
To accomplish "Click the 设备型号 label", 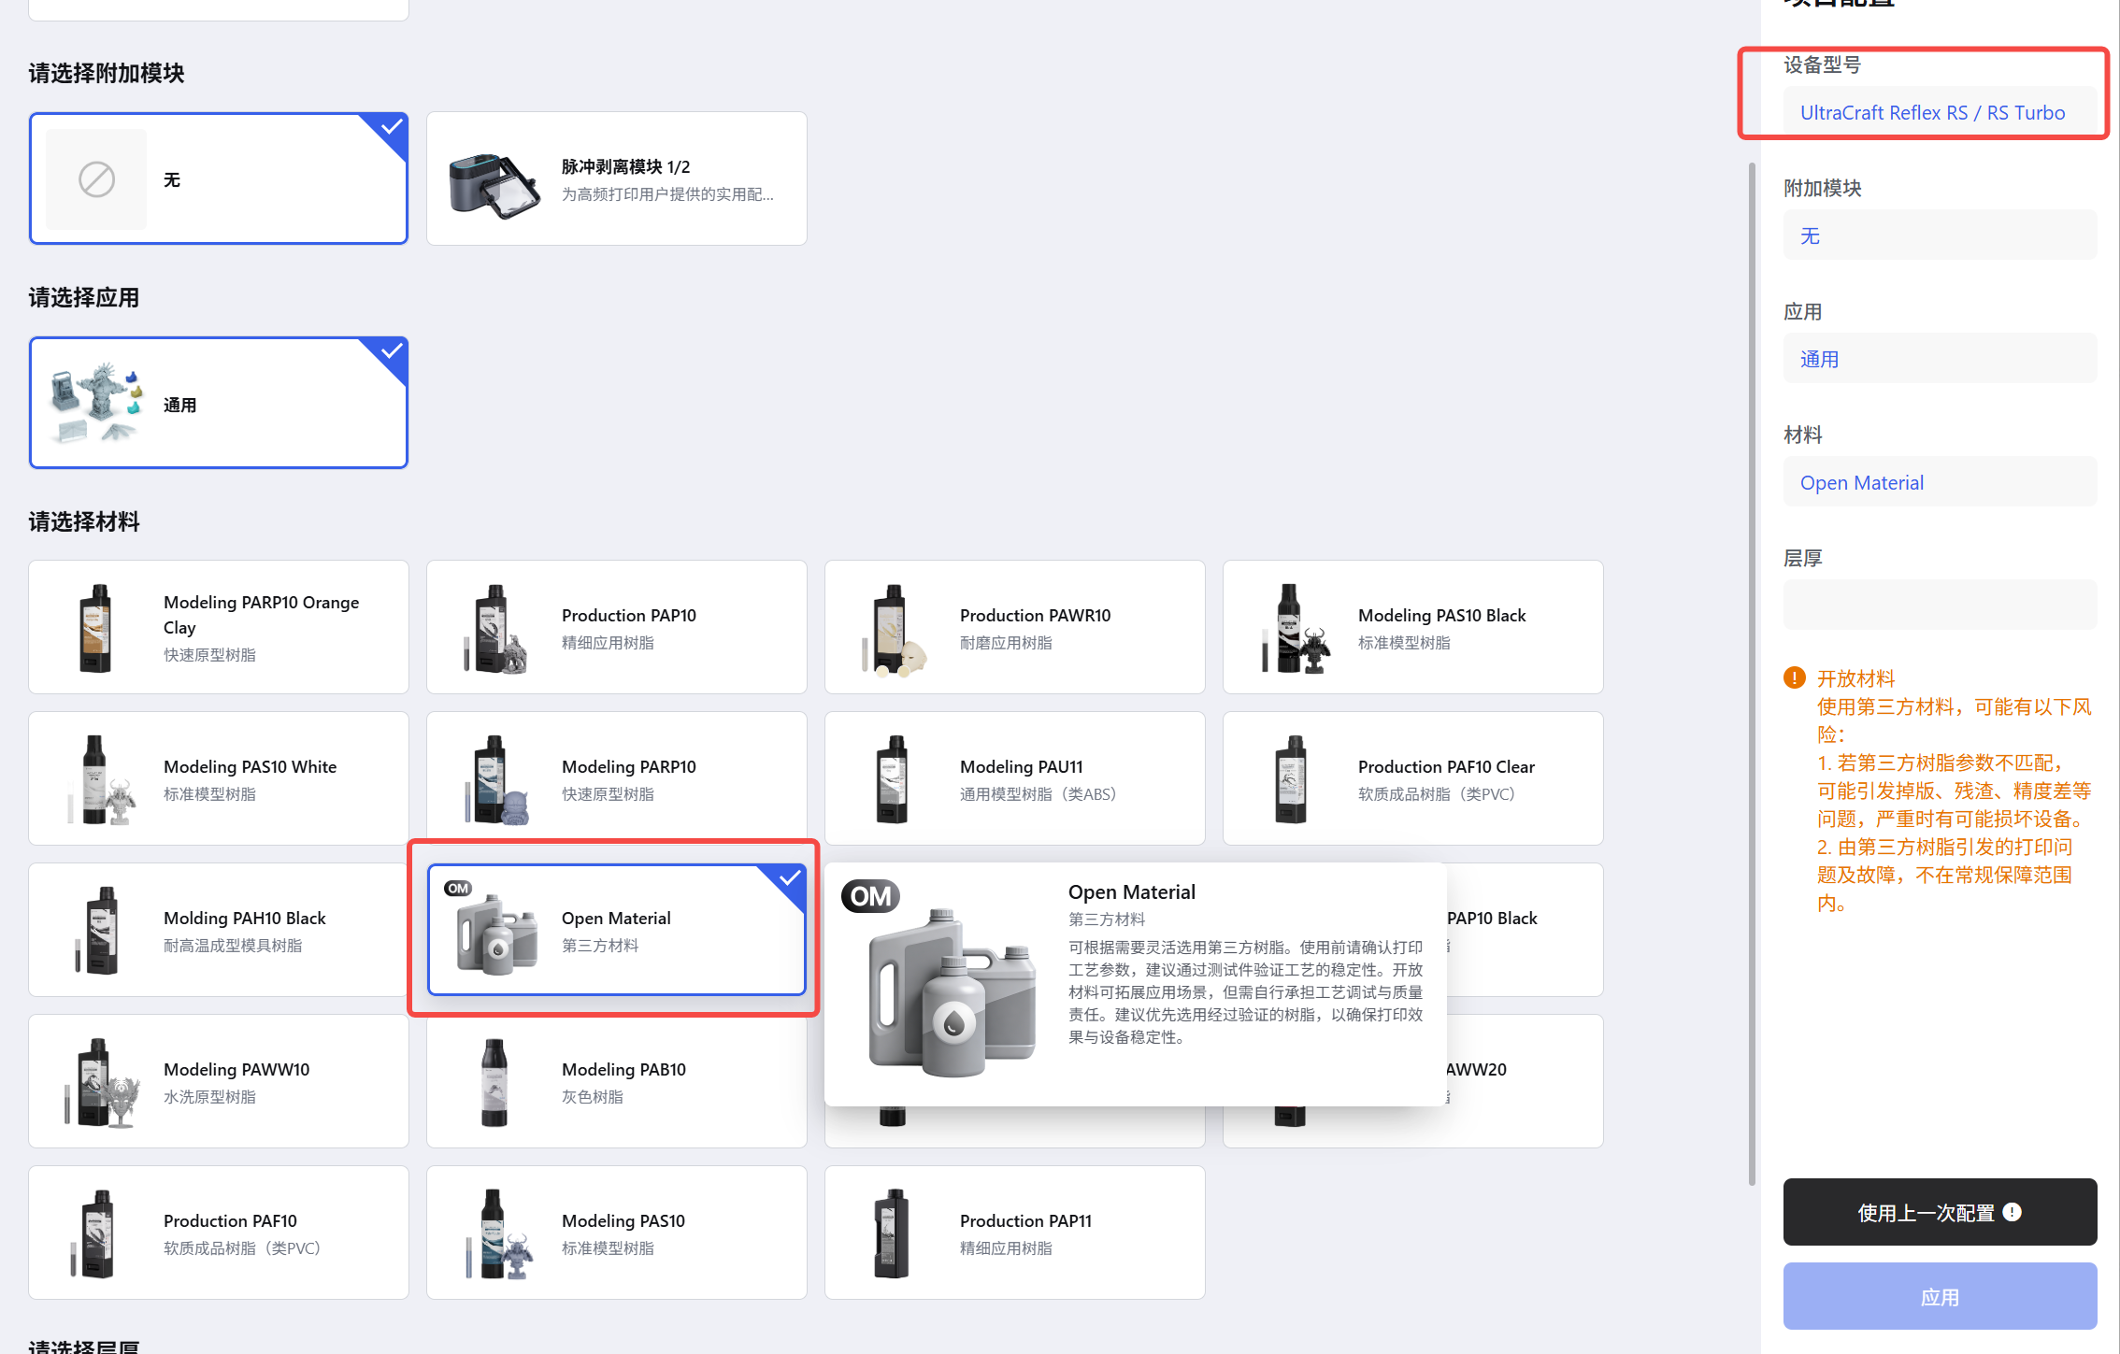I will click(1822, 64).
